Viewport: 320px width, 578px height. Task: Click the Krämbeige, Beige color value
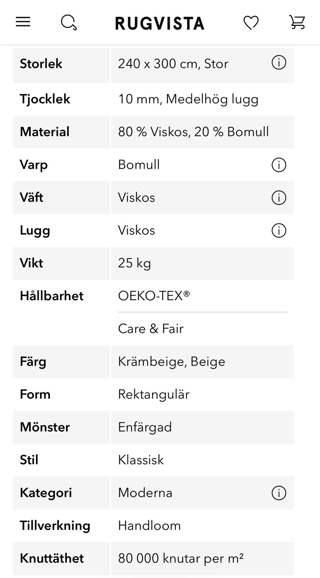pyautogui.click(x=172, y=362)
